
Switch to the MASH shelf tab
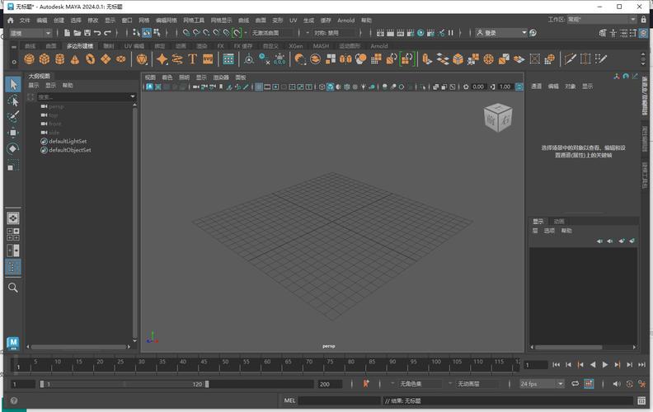(x=321, y=46)
